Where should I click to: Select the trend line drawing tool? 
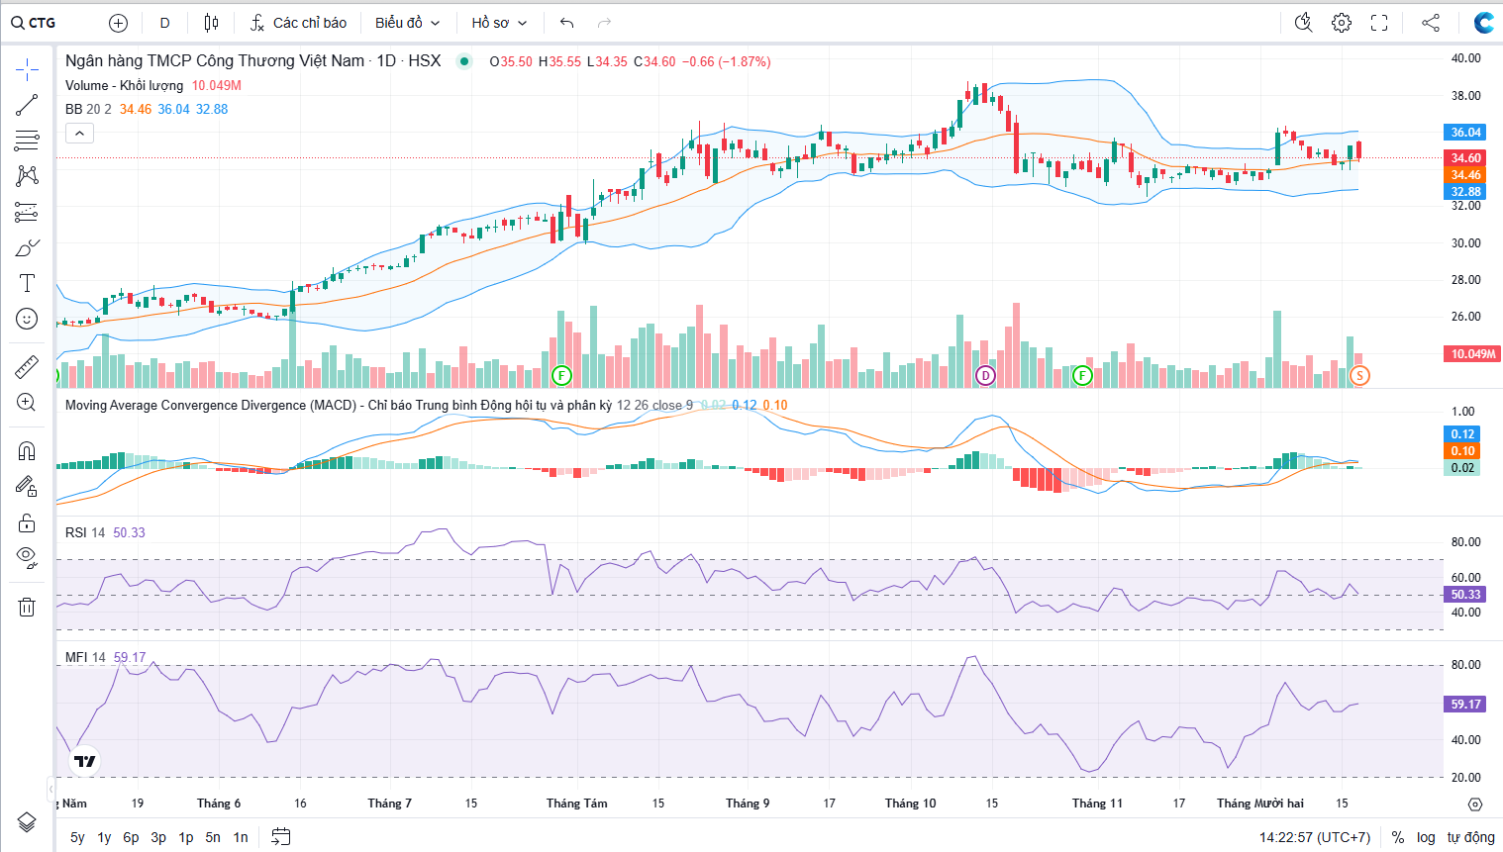pyautogui.click(x=27, y=104)
